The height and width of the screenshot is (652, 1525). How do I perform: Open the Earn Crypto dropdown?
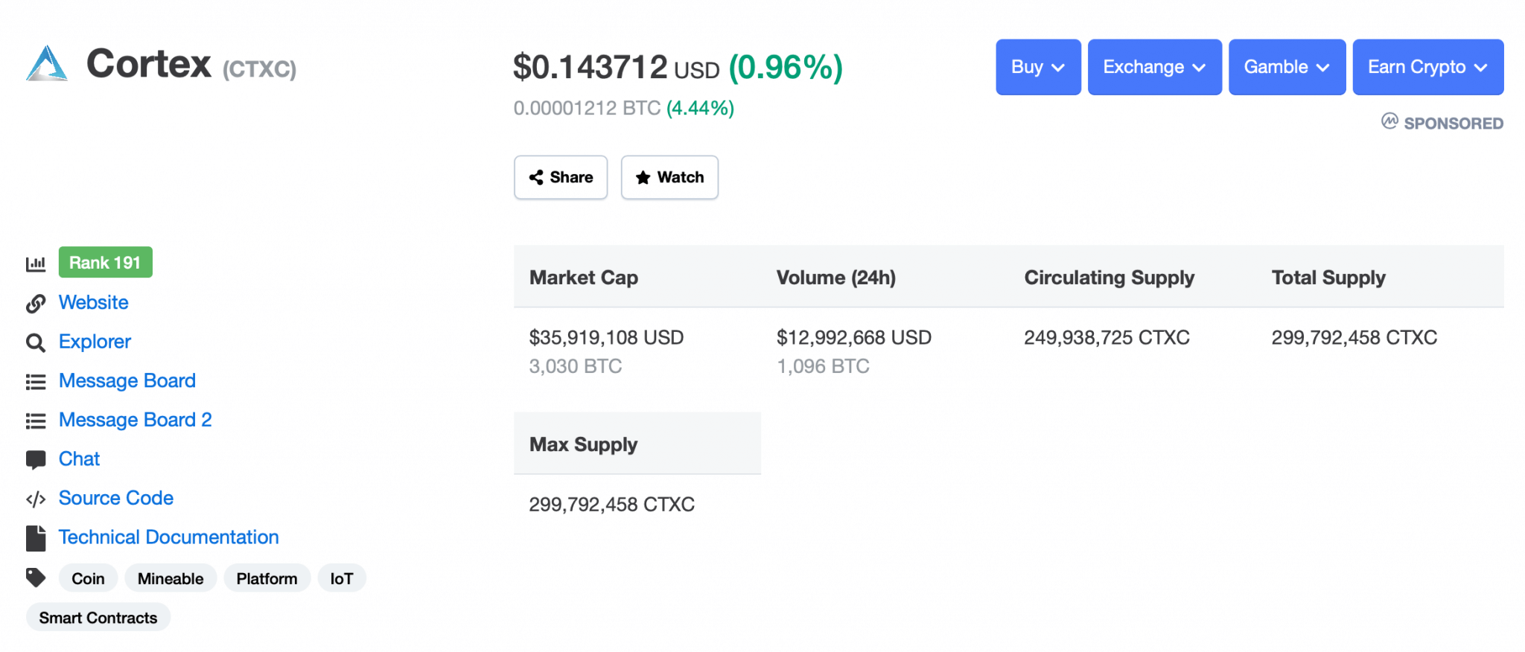(1427, 67)
